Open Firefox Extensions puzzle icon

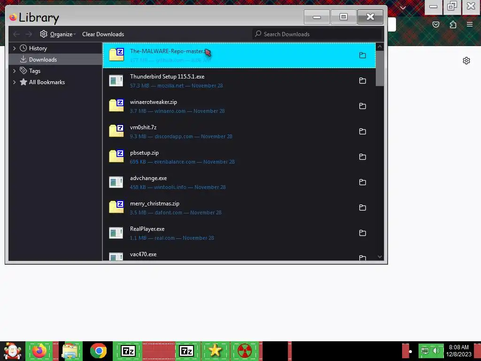(x=453, y=24)
